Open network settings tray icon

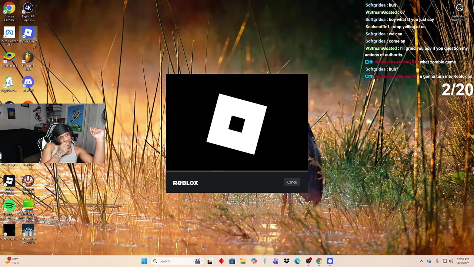[445, 261]
